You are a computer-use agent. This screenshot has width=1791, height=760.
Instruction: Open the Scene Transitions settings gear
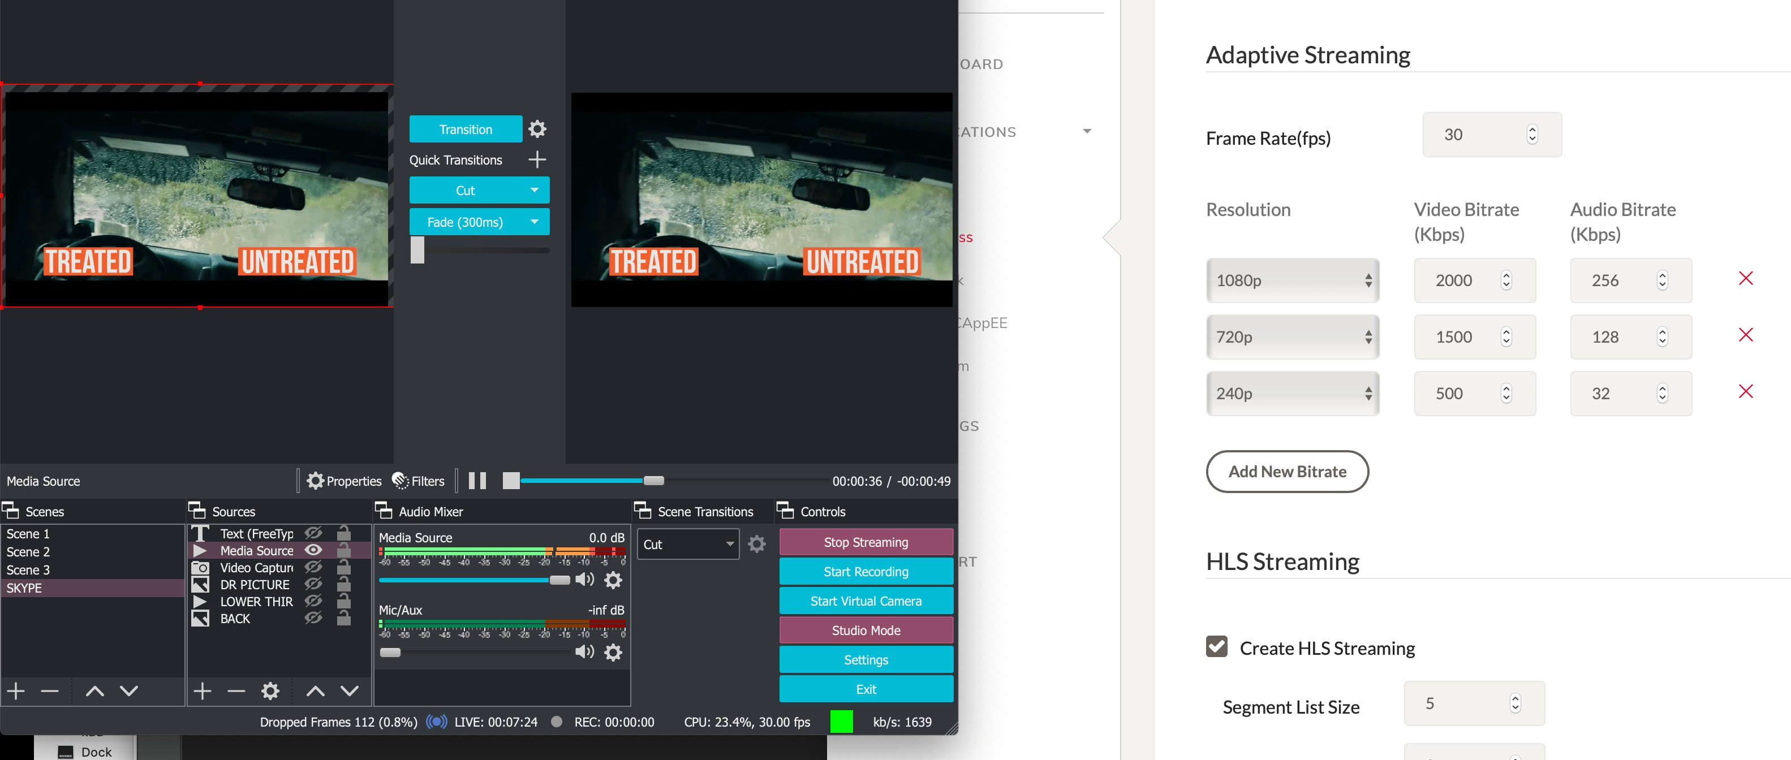tap(757, 544)
